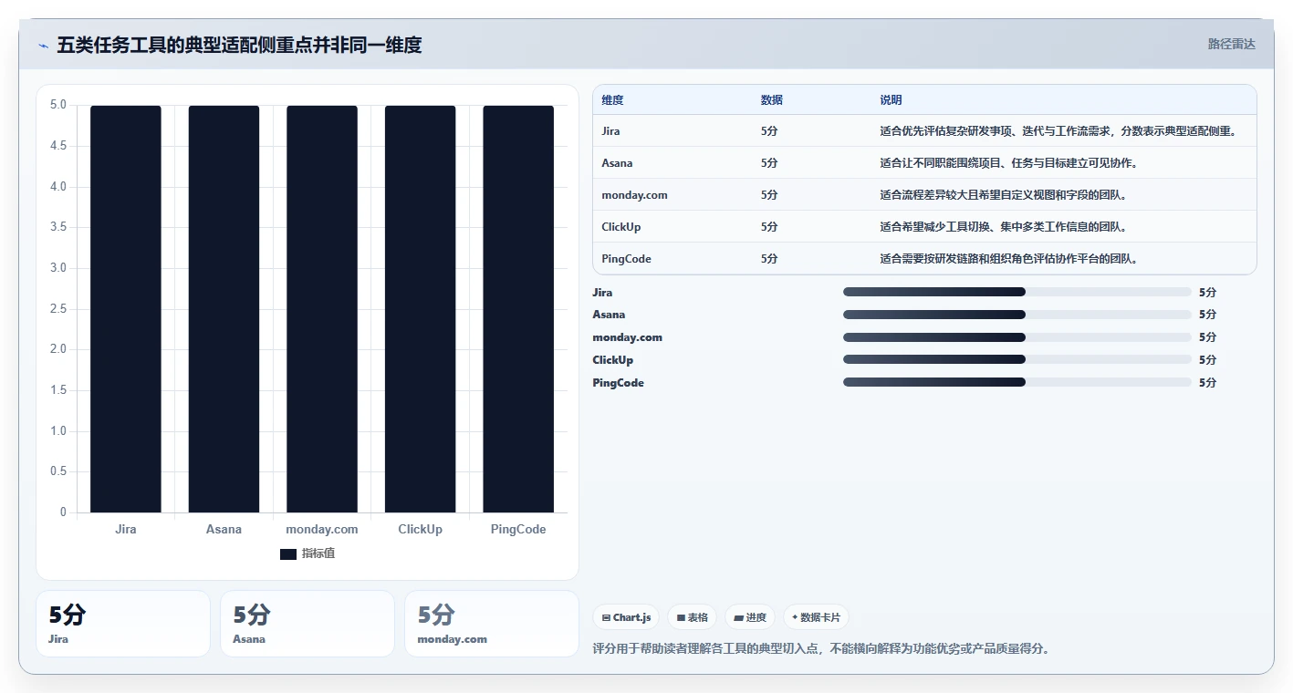Image resolution: width=1293 pixels, height=693 pixels.
Task: Click the Jira progress bar
Action: (x=1017, y=292)
